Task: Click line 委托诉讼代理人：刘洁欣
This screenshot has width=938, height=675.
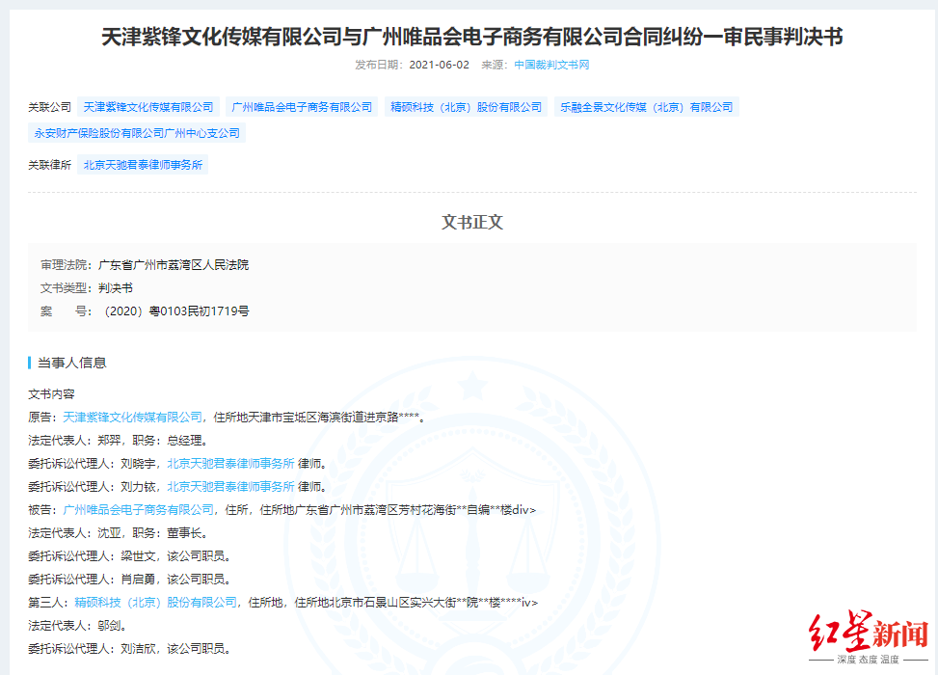Action: click(x=129, y=649)
